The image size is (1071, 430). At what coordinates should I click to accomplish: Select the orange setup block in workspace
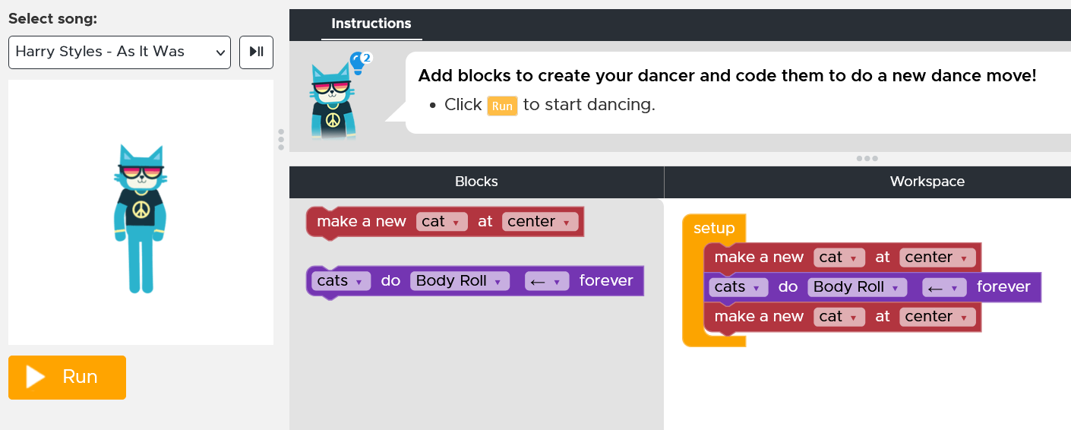[713, 228]
